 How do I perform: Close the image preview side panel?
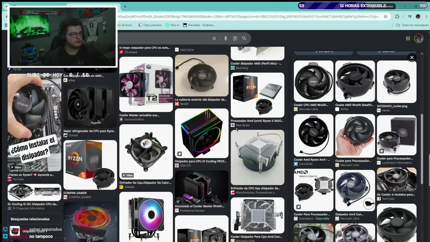click(x=412, y=57)
